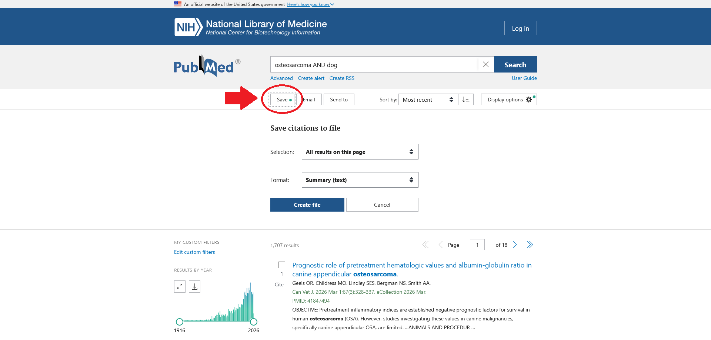Open the Advanced search link
711x340 pixels.
281,78
